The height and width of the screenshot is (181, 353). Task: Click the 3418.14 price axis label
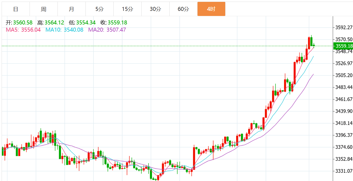[344, 123]
